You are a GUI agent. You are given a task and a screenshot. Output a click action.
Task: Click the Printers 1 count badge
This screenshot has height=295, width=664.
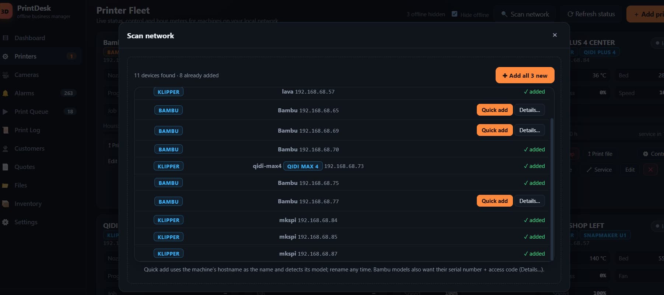click(x=71, y=56)
